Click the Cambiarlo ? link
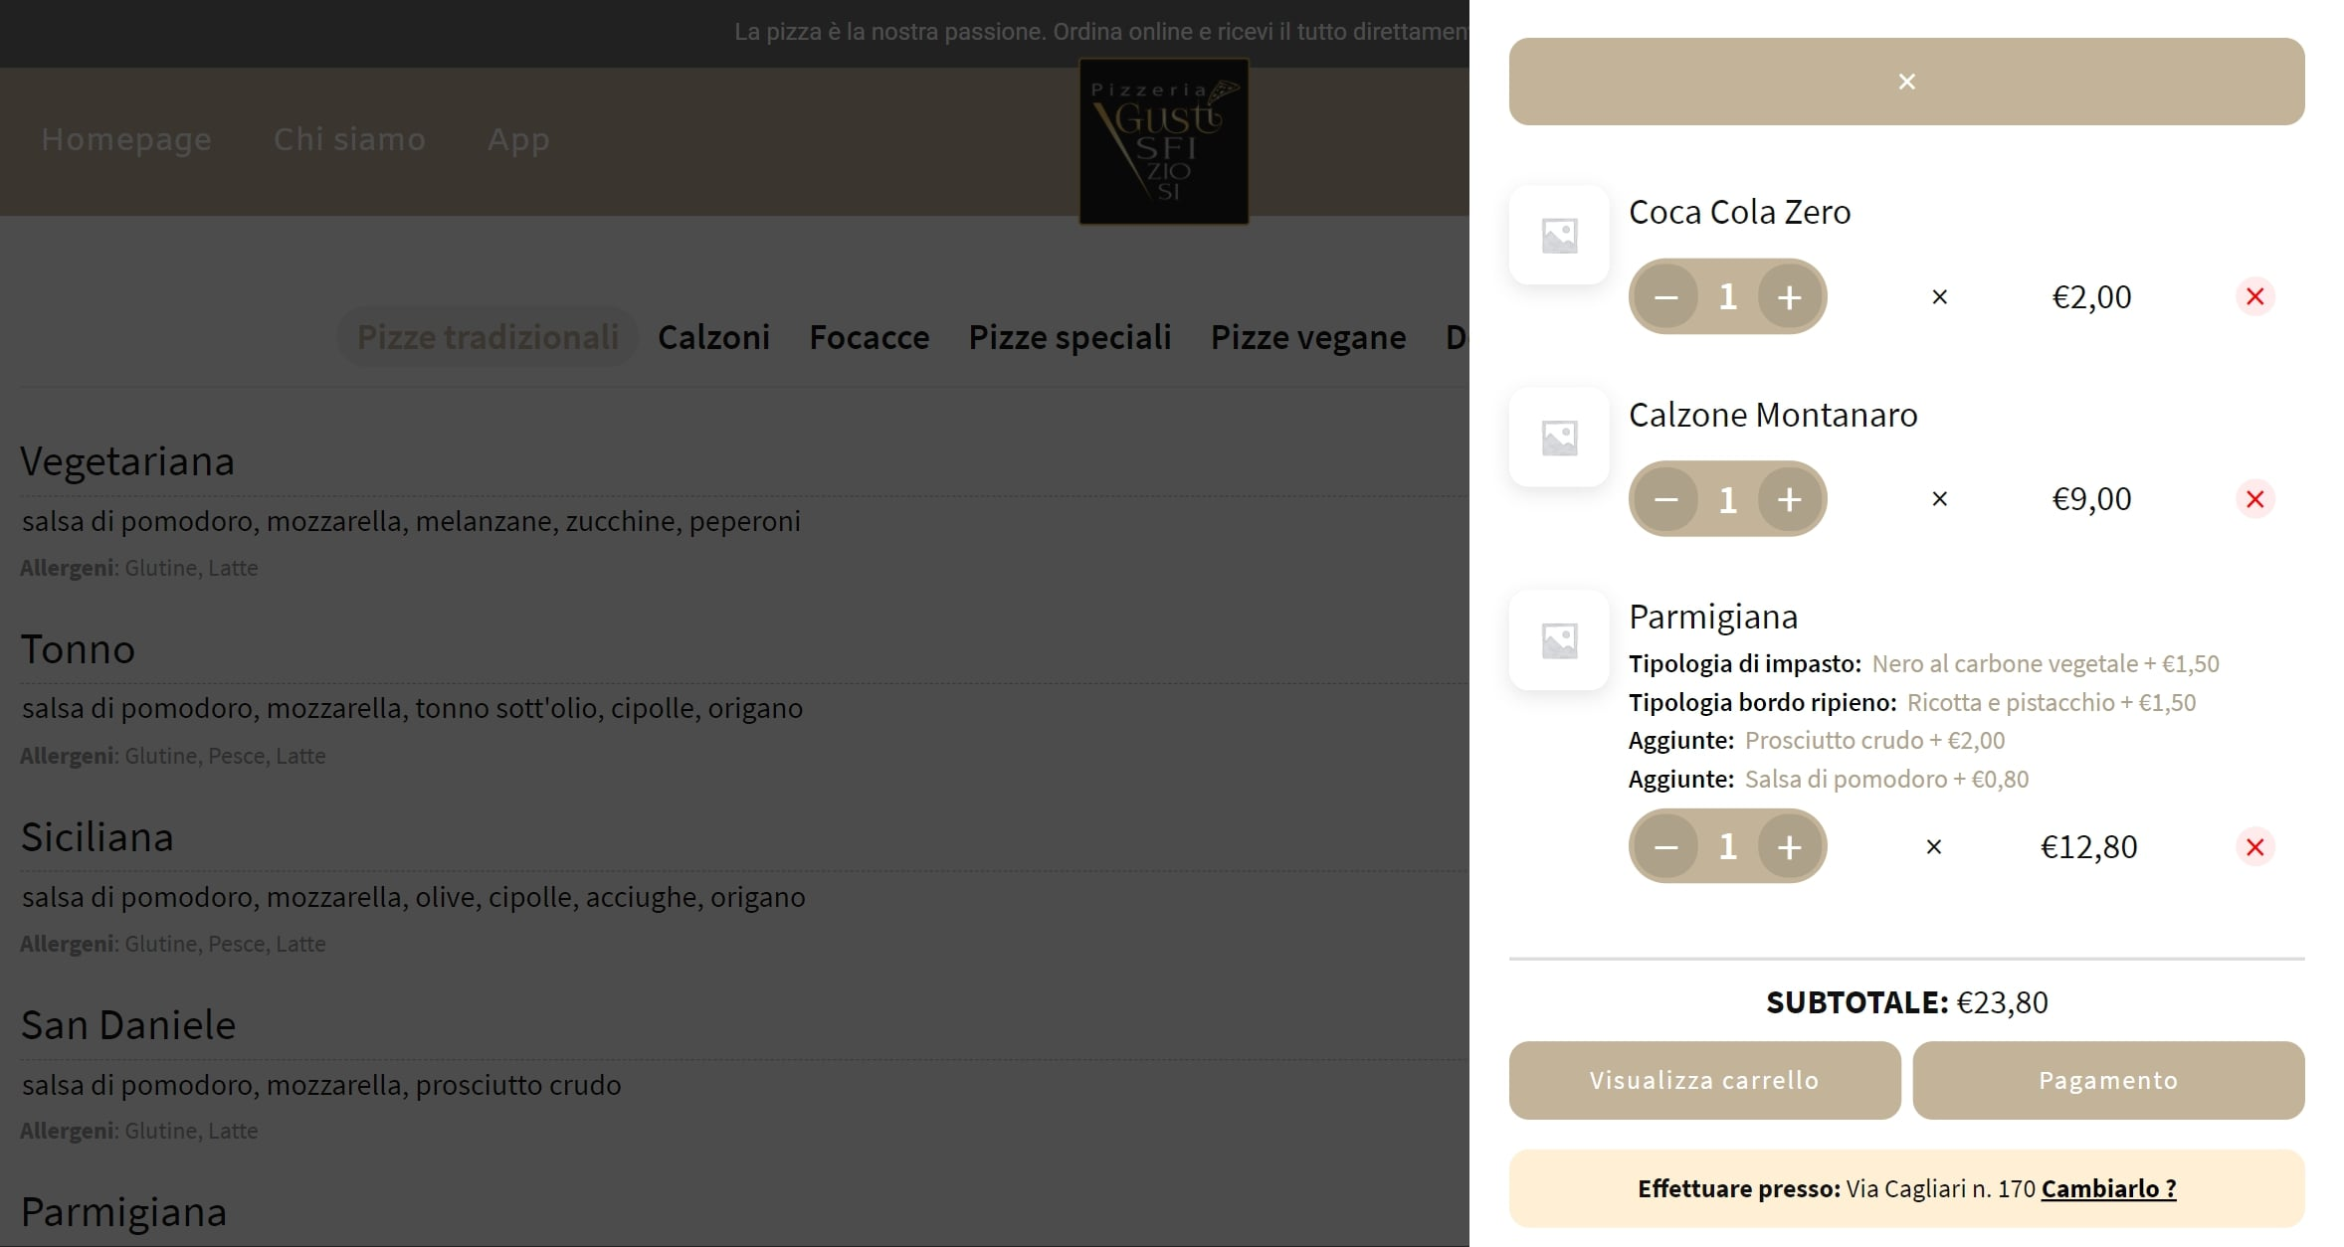The height and width of the screenshot is (1247, 2344). pos(2108,1188)
